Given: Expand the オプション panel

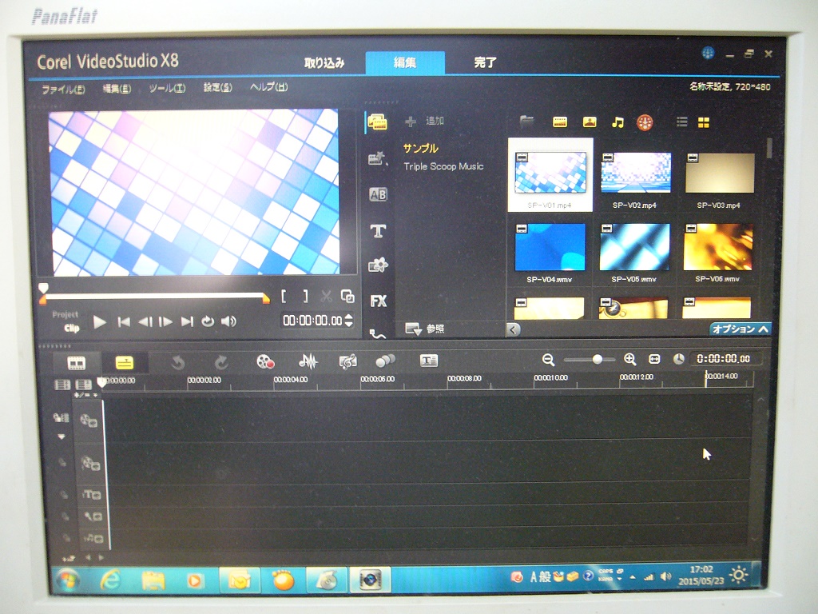Looking at the screenshot, I should [x=741, y=329].
